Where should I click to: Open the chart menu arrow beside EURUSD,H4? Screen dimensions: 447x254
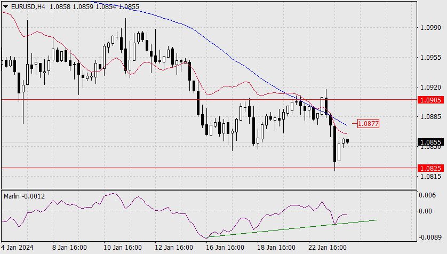click(x=5, y=6)
